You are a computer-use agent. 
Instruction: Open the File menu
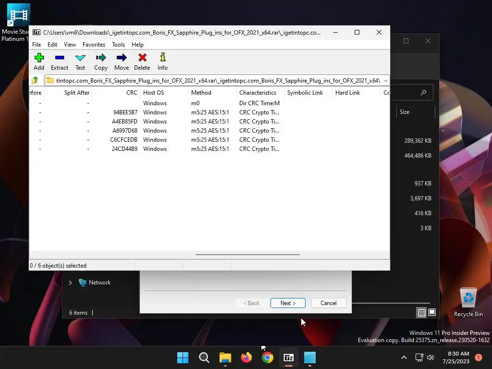coord(37,45)
